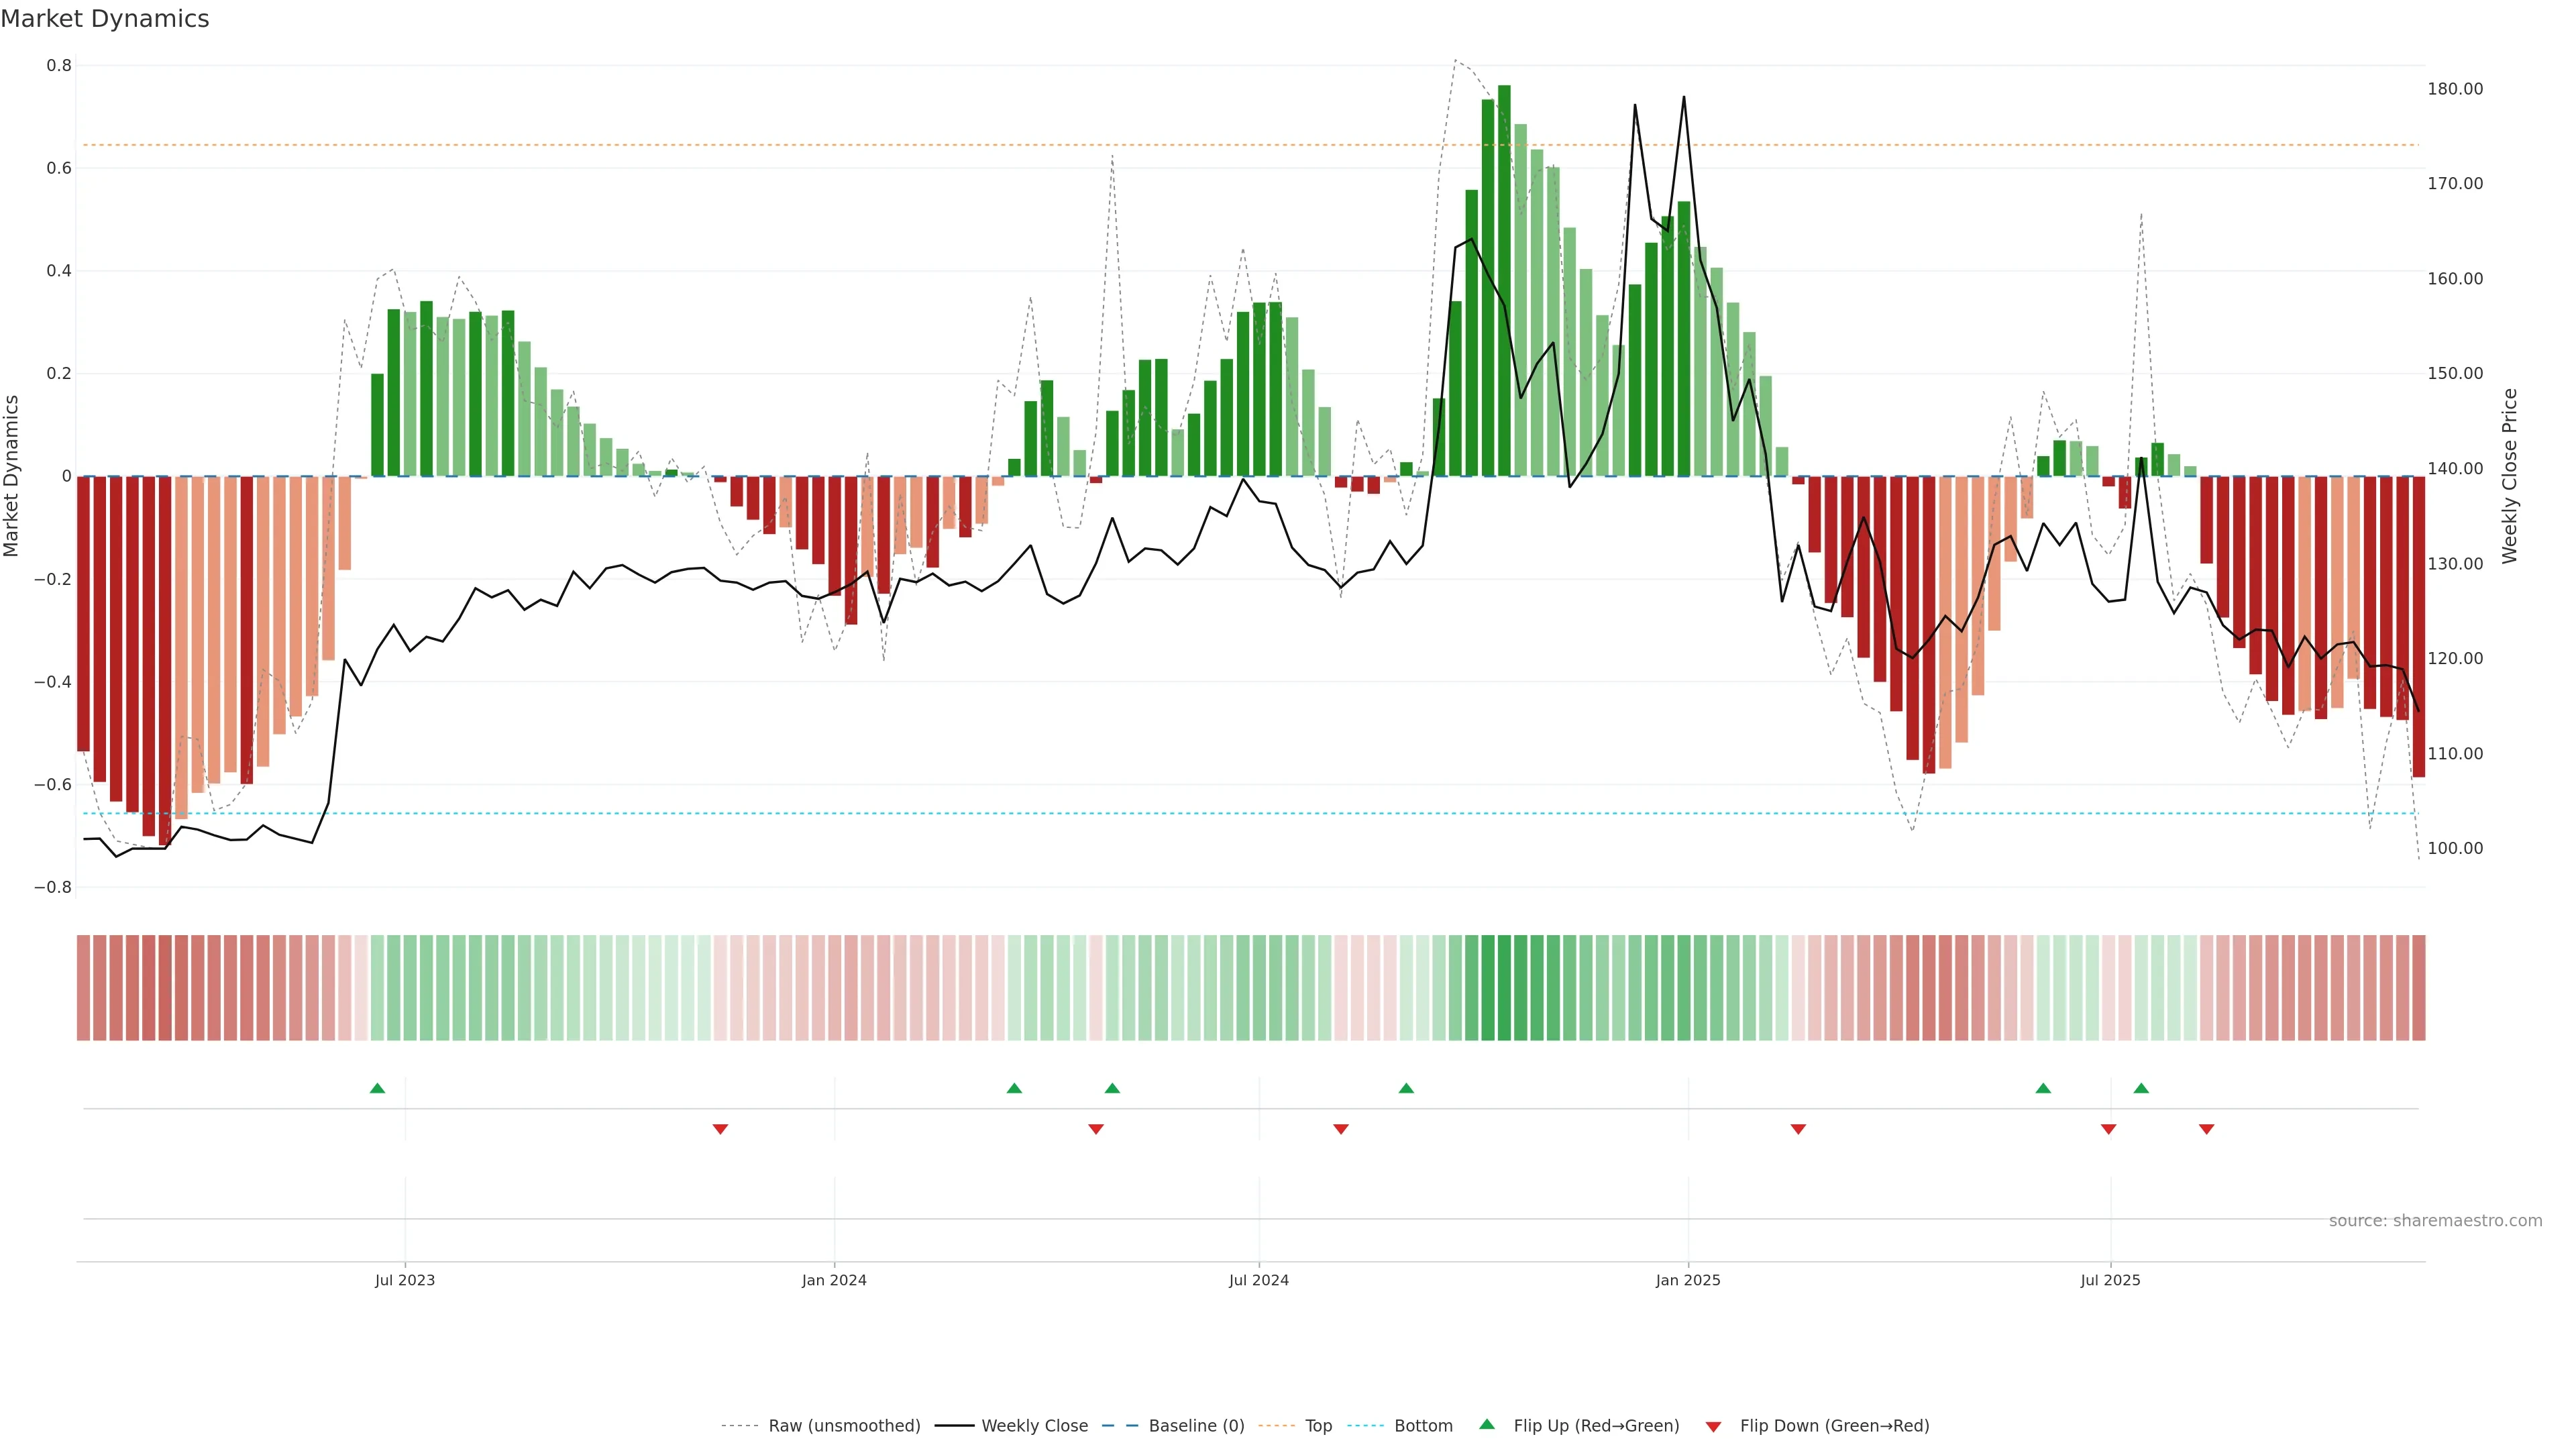This screenshot has height=1449, width=2576.
Task: Click the Jan 2024 x-axis label
Action: tap(834, 1280)
